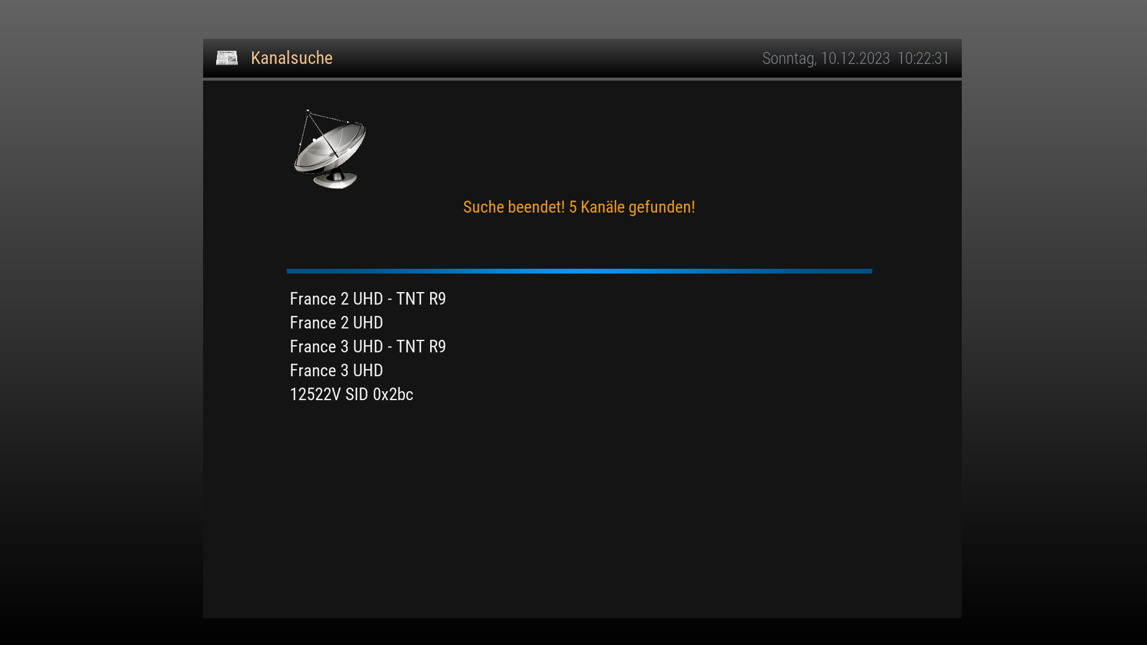Click the stand base of the satellite dish

(x=335, y=180)
